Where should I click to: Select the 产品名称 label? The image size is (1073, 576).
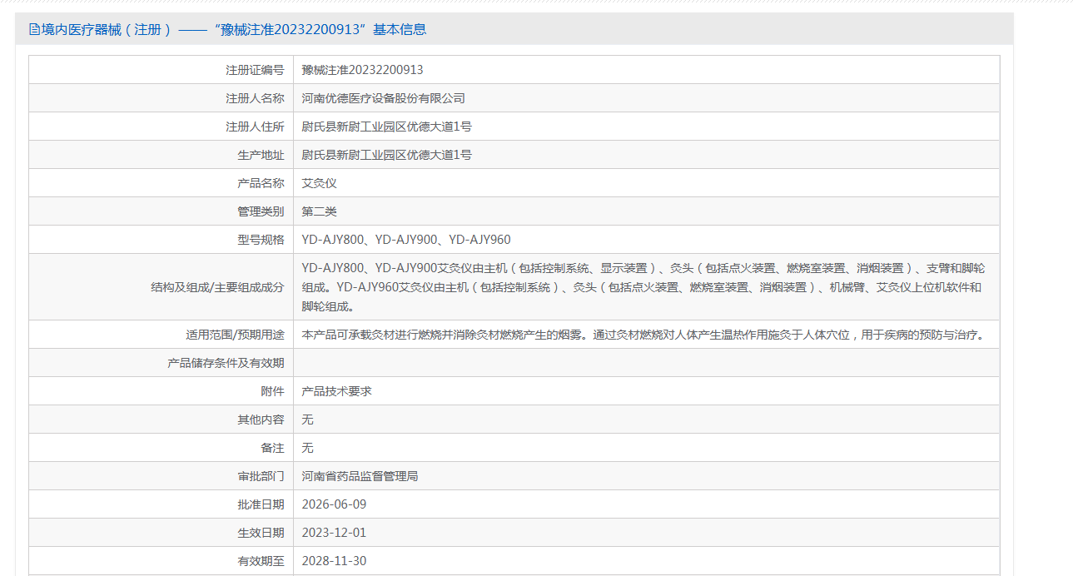click(261, 183)
